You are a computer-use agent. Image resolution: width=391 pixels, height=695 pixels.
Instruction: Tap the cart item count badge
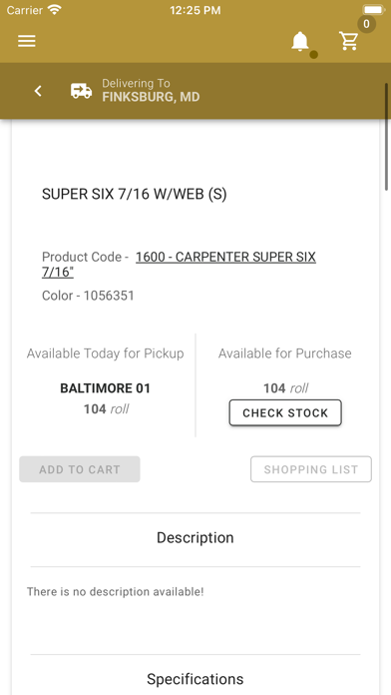coord(366,24)
